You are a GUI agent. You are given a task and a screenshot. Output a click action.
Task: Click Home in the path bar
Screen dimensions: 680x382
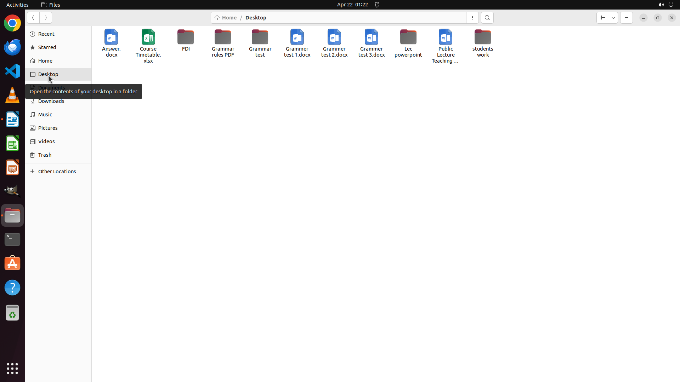coord(226,18)
